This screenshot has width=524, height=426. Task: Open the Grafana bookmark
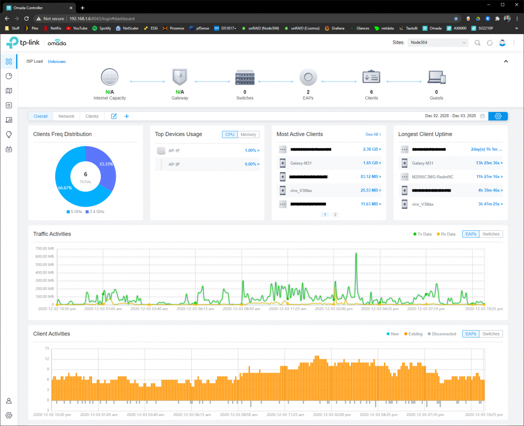coord(334,28)
